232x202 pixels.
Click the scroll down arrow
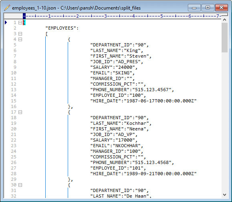point(224,195)
